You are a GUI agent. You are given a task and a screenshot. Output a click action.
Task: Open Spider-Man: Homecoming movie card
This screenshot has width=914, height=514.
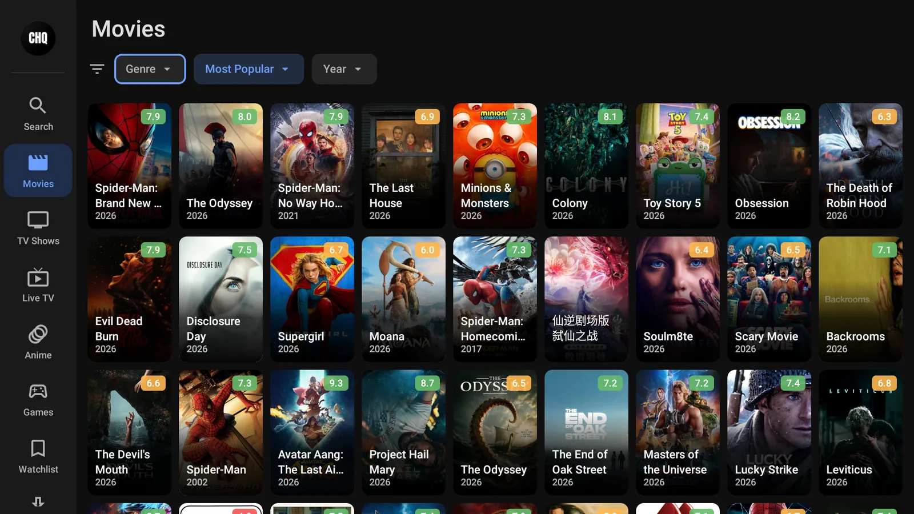coord(495,299)
